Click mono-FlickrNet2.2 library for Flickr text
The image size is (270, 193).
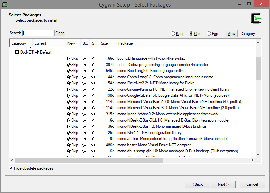[x=155, y=83]
